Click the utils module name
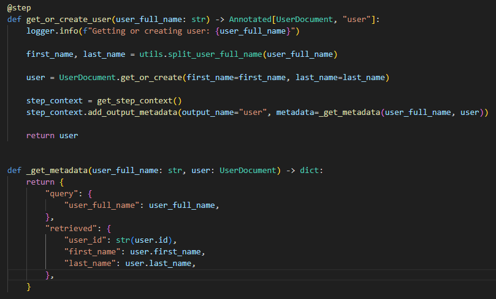Image resolution: width=496 pixels, height=299 pixels. (x=151, y=54)
